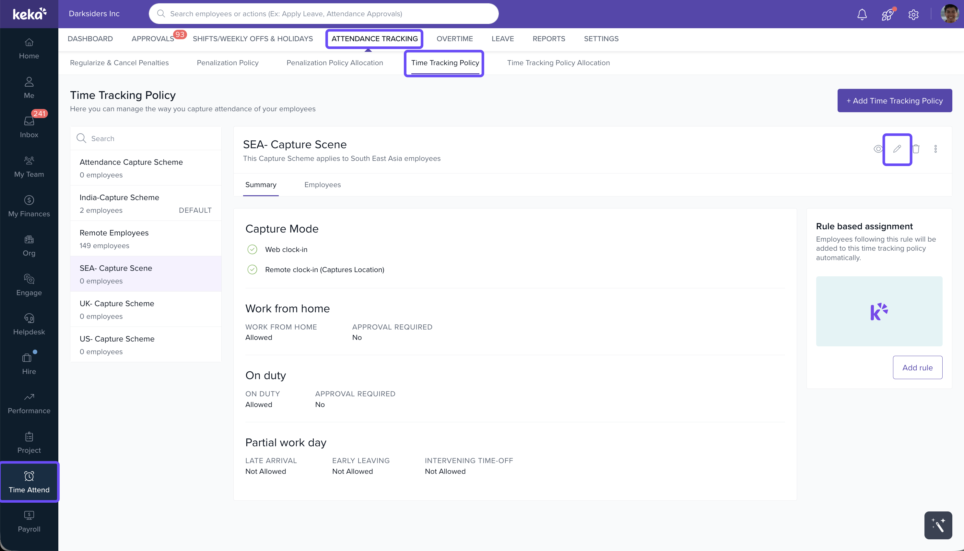This screenshot has height=551, width=964.
Task: Switch to the Employees tab
Action: click(x=322, y=185)
